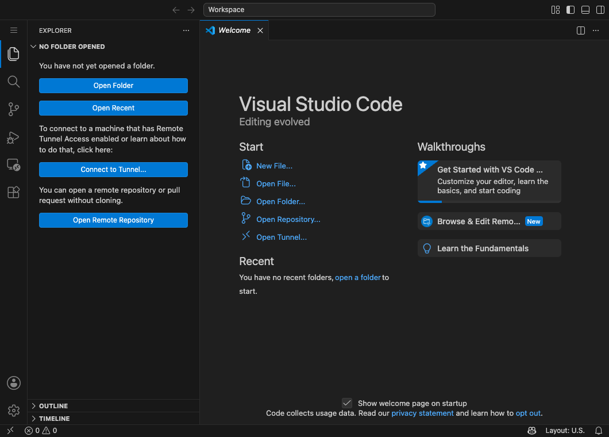Open the Manage gear icon
The image size is (609, 437).
[x=14, y=411]
